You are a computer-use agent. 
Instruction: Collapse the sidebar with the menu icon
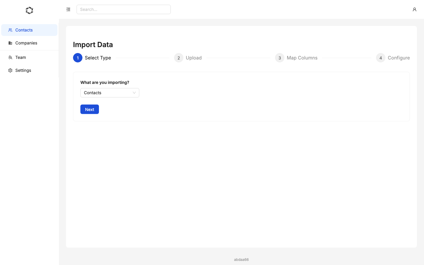68,9
